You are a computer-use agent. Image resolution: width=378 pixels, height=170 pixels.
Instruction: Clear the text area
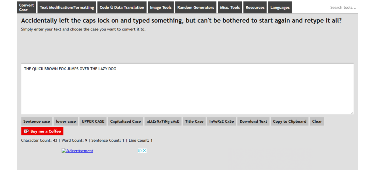click(x=317, y=121)
